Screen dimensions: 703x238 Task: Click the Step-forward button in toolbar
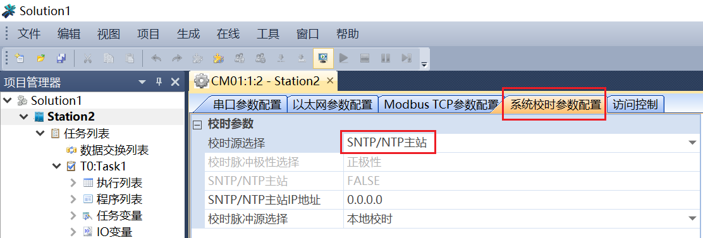click(x=407, y=57)
